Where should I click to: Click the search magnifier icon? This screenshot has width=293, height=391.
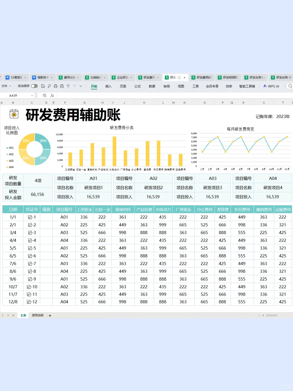point(290,86)
